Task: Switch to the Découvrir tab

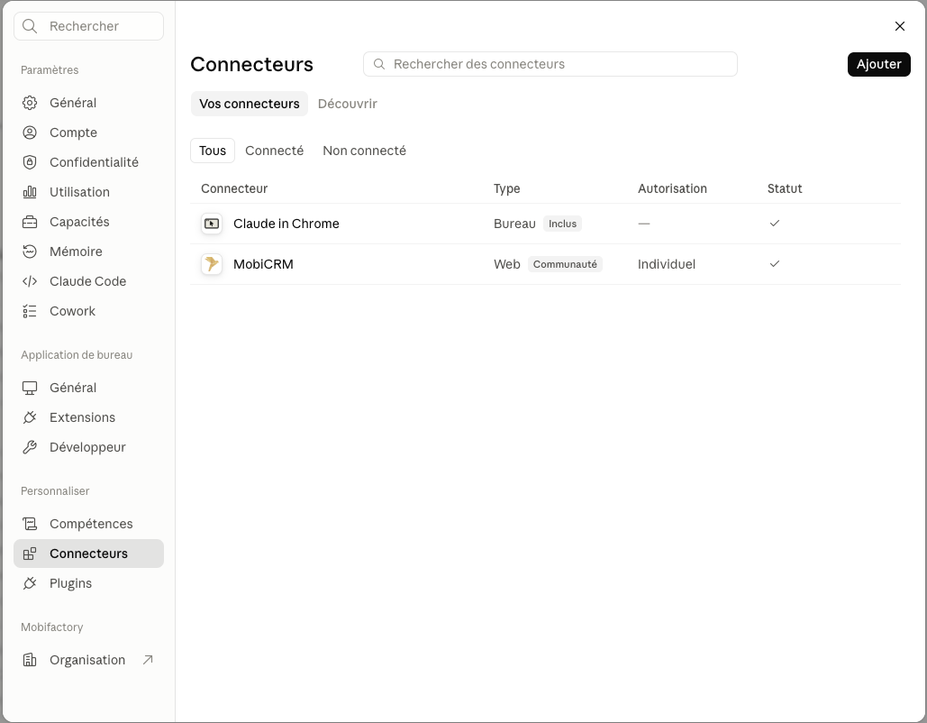Action: click(x=348, y=104)
